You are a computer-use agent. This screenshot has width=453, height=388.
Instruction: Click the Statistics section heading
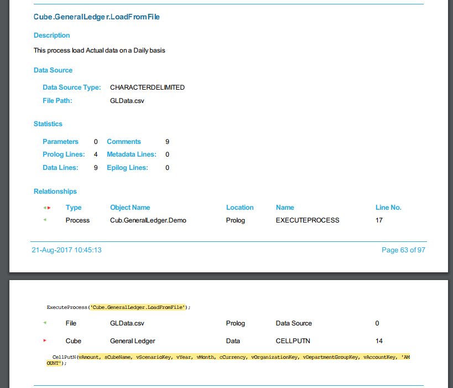pyautogui.click(x=48, y=124)
